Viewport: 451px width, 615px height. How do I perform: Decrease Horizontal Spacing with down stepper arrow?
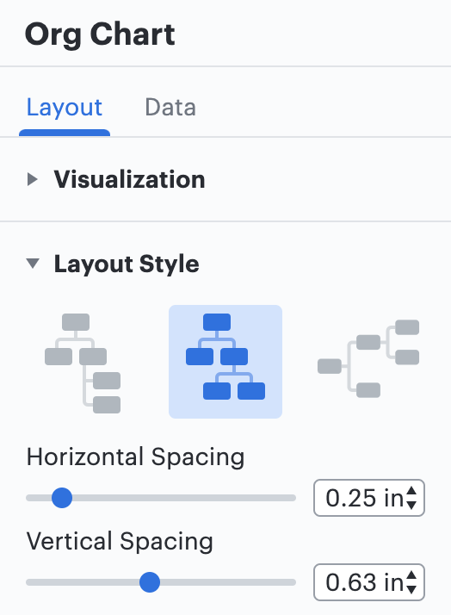(411, 505)
